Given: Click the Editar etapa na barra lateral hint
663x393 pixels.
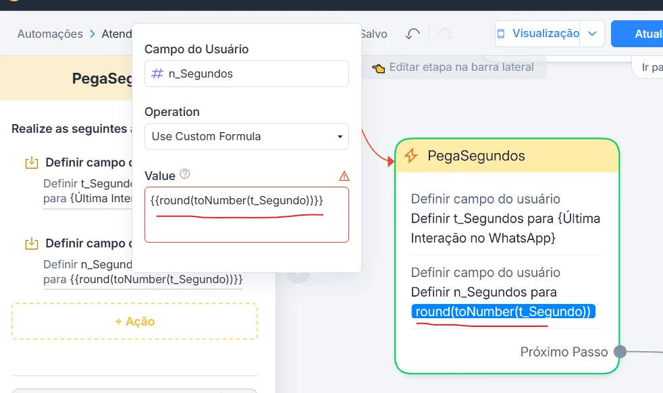Looking at the screenshot, I should click(454, 67).
